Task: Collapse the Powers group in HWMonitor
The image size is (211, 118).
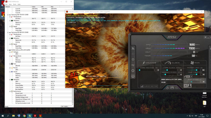Action: point(10,68)
